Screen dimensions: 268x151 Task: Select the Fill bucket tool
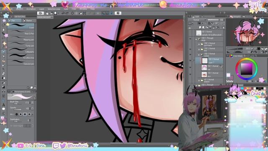[3, 83]
